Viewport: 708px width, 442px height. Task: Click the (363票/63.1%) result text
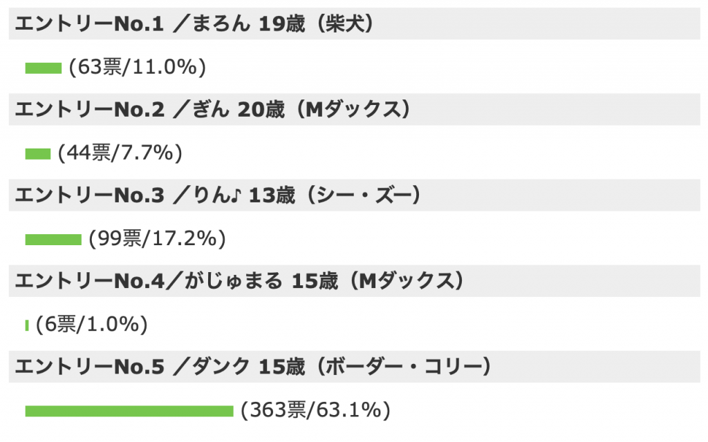315,410
